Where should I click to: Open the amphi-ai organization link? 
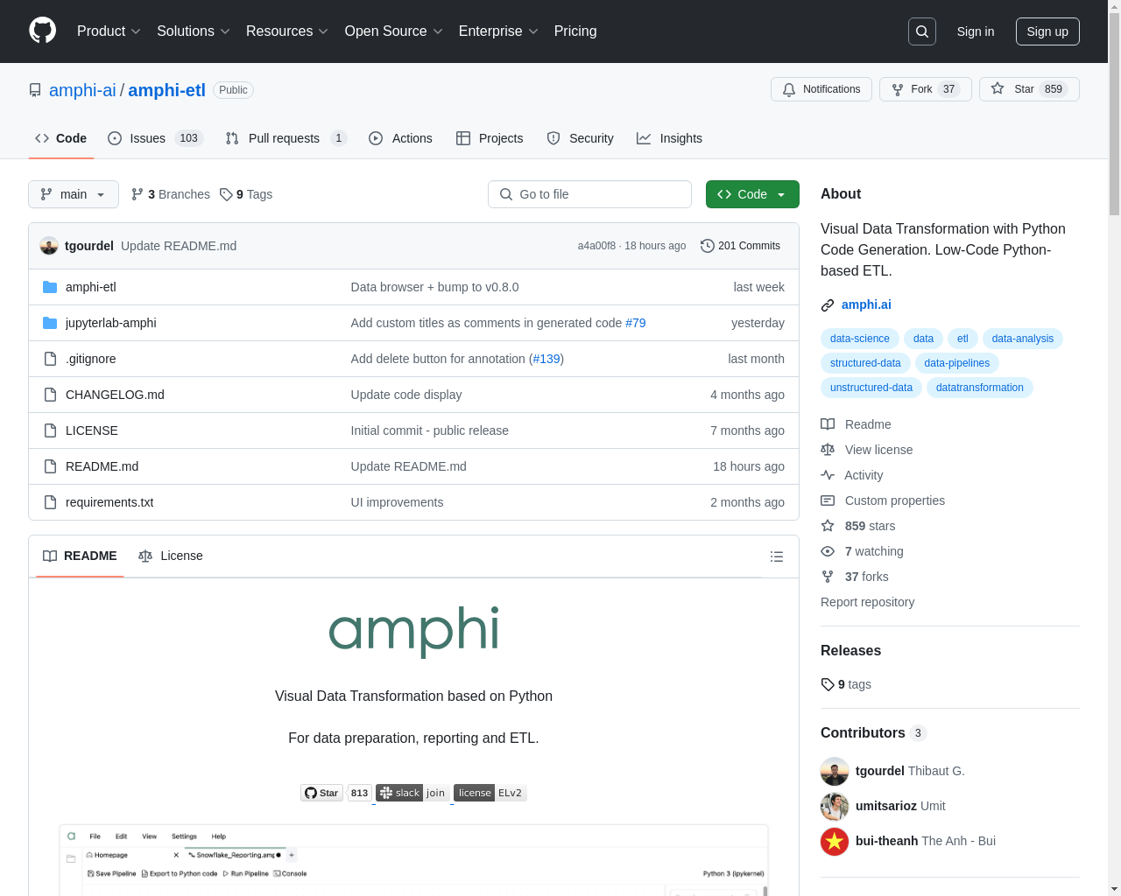[x=82, y=90]
